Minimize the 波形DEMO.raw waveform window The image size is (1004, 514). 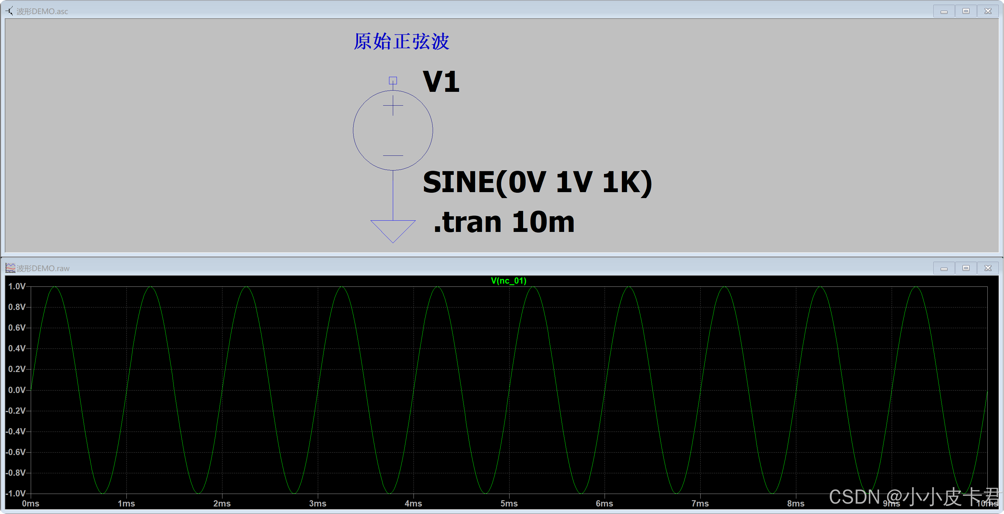pyautogui.click(x=944, y=268)
